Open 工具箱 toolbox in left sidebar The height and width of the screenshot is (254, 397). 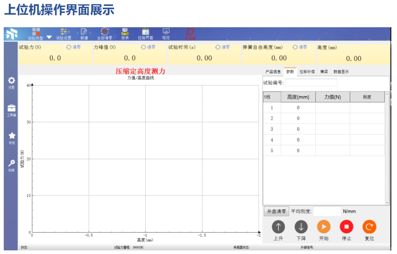coord(12,110)
